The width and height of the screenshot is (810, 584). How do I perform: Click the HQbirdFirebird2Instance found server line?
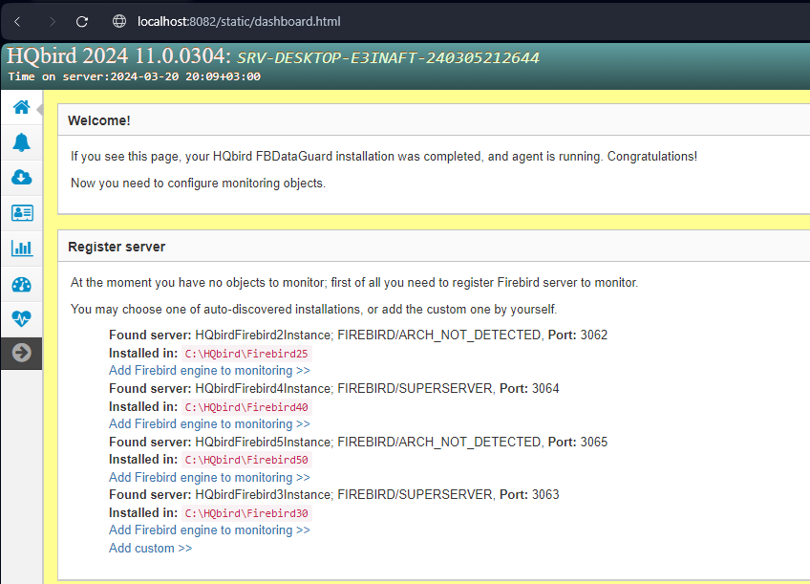[358, 335]
